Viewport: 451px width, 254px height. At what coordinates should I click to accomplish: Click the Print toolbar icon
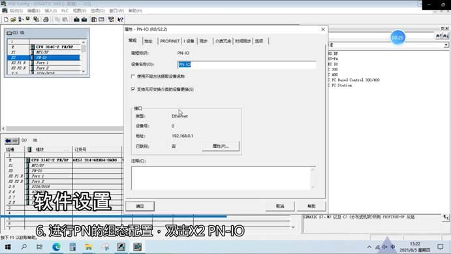coord(46,20)
